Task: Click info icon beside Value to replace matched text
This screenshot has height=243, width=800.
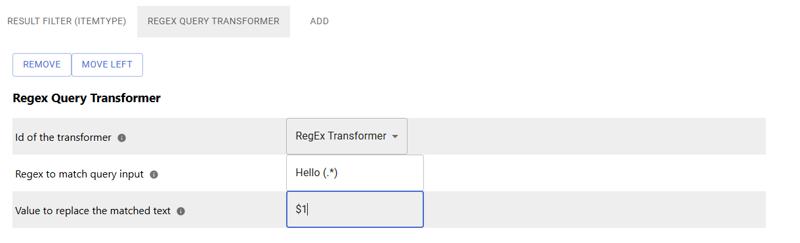Action: (181, 212)
